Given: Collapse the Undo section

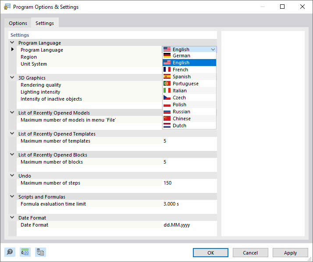Looking at the screenshot, I should click(x=12, y=176).
